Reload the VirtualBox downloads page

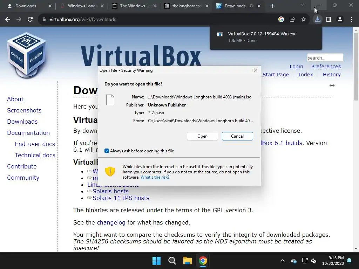30,20
